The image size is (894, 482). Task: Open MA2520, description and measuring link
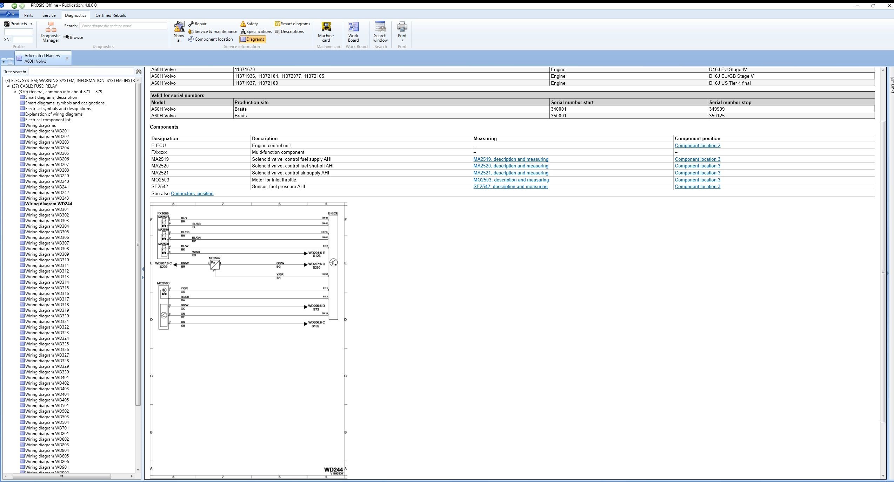[511, 166]
